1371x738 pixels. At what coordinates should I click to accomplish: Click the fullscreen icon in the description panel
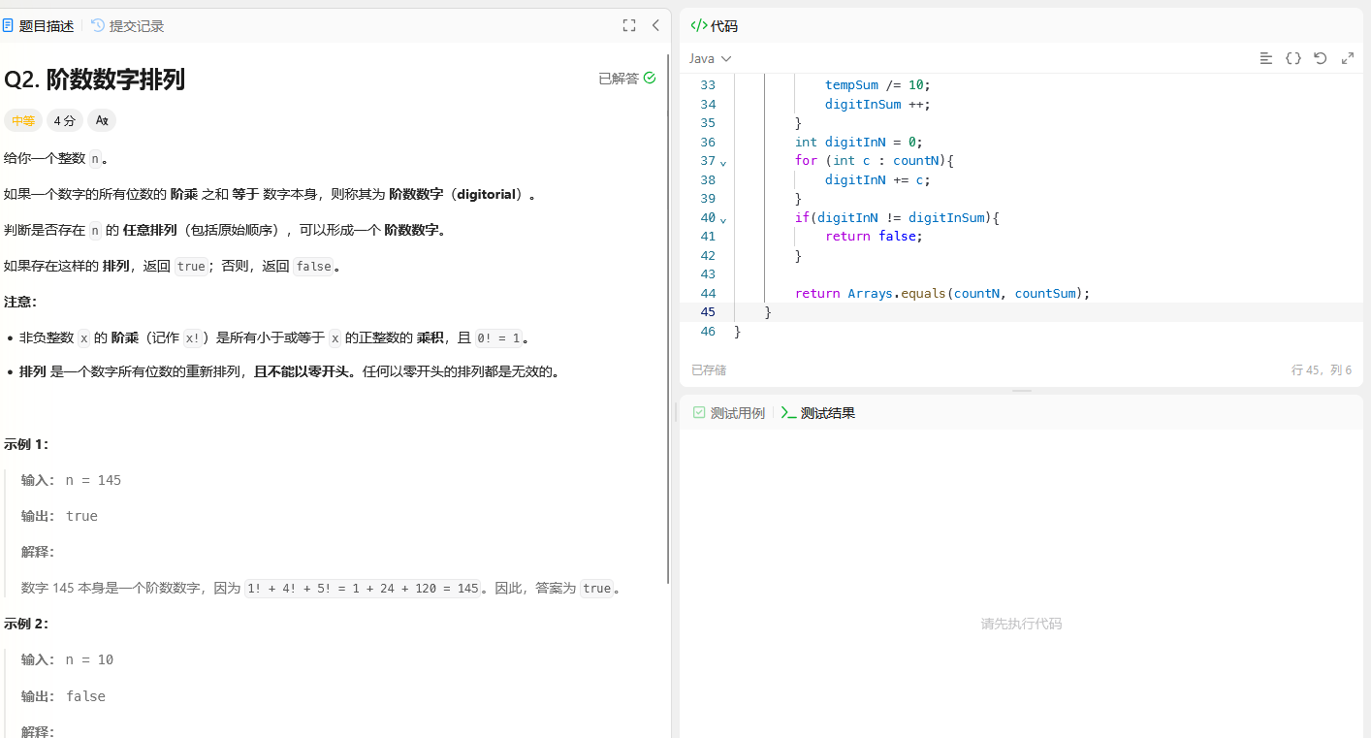coord(629,25)
